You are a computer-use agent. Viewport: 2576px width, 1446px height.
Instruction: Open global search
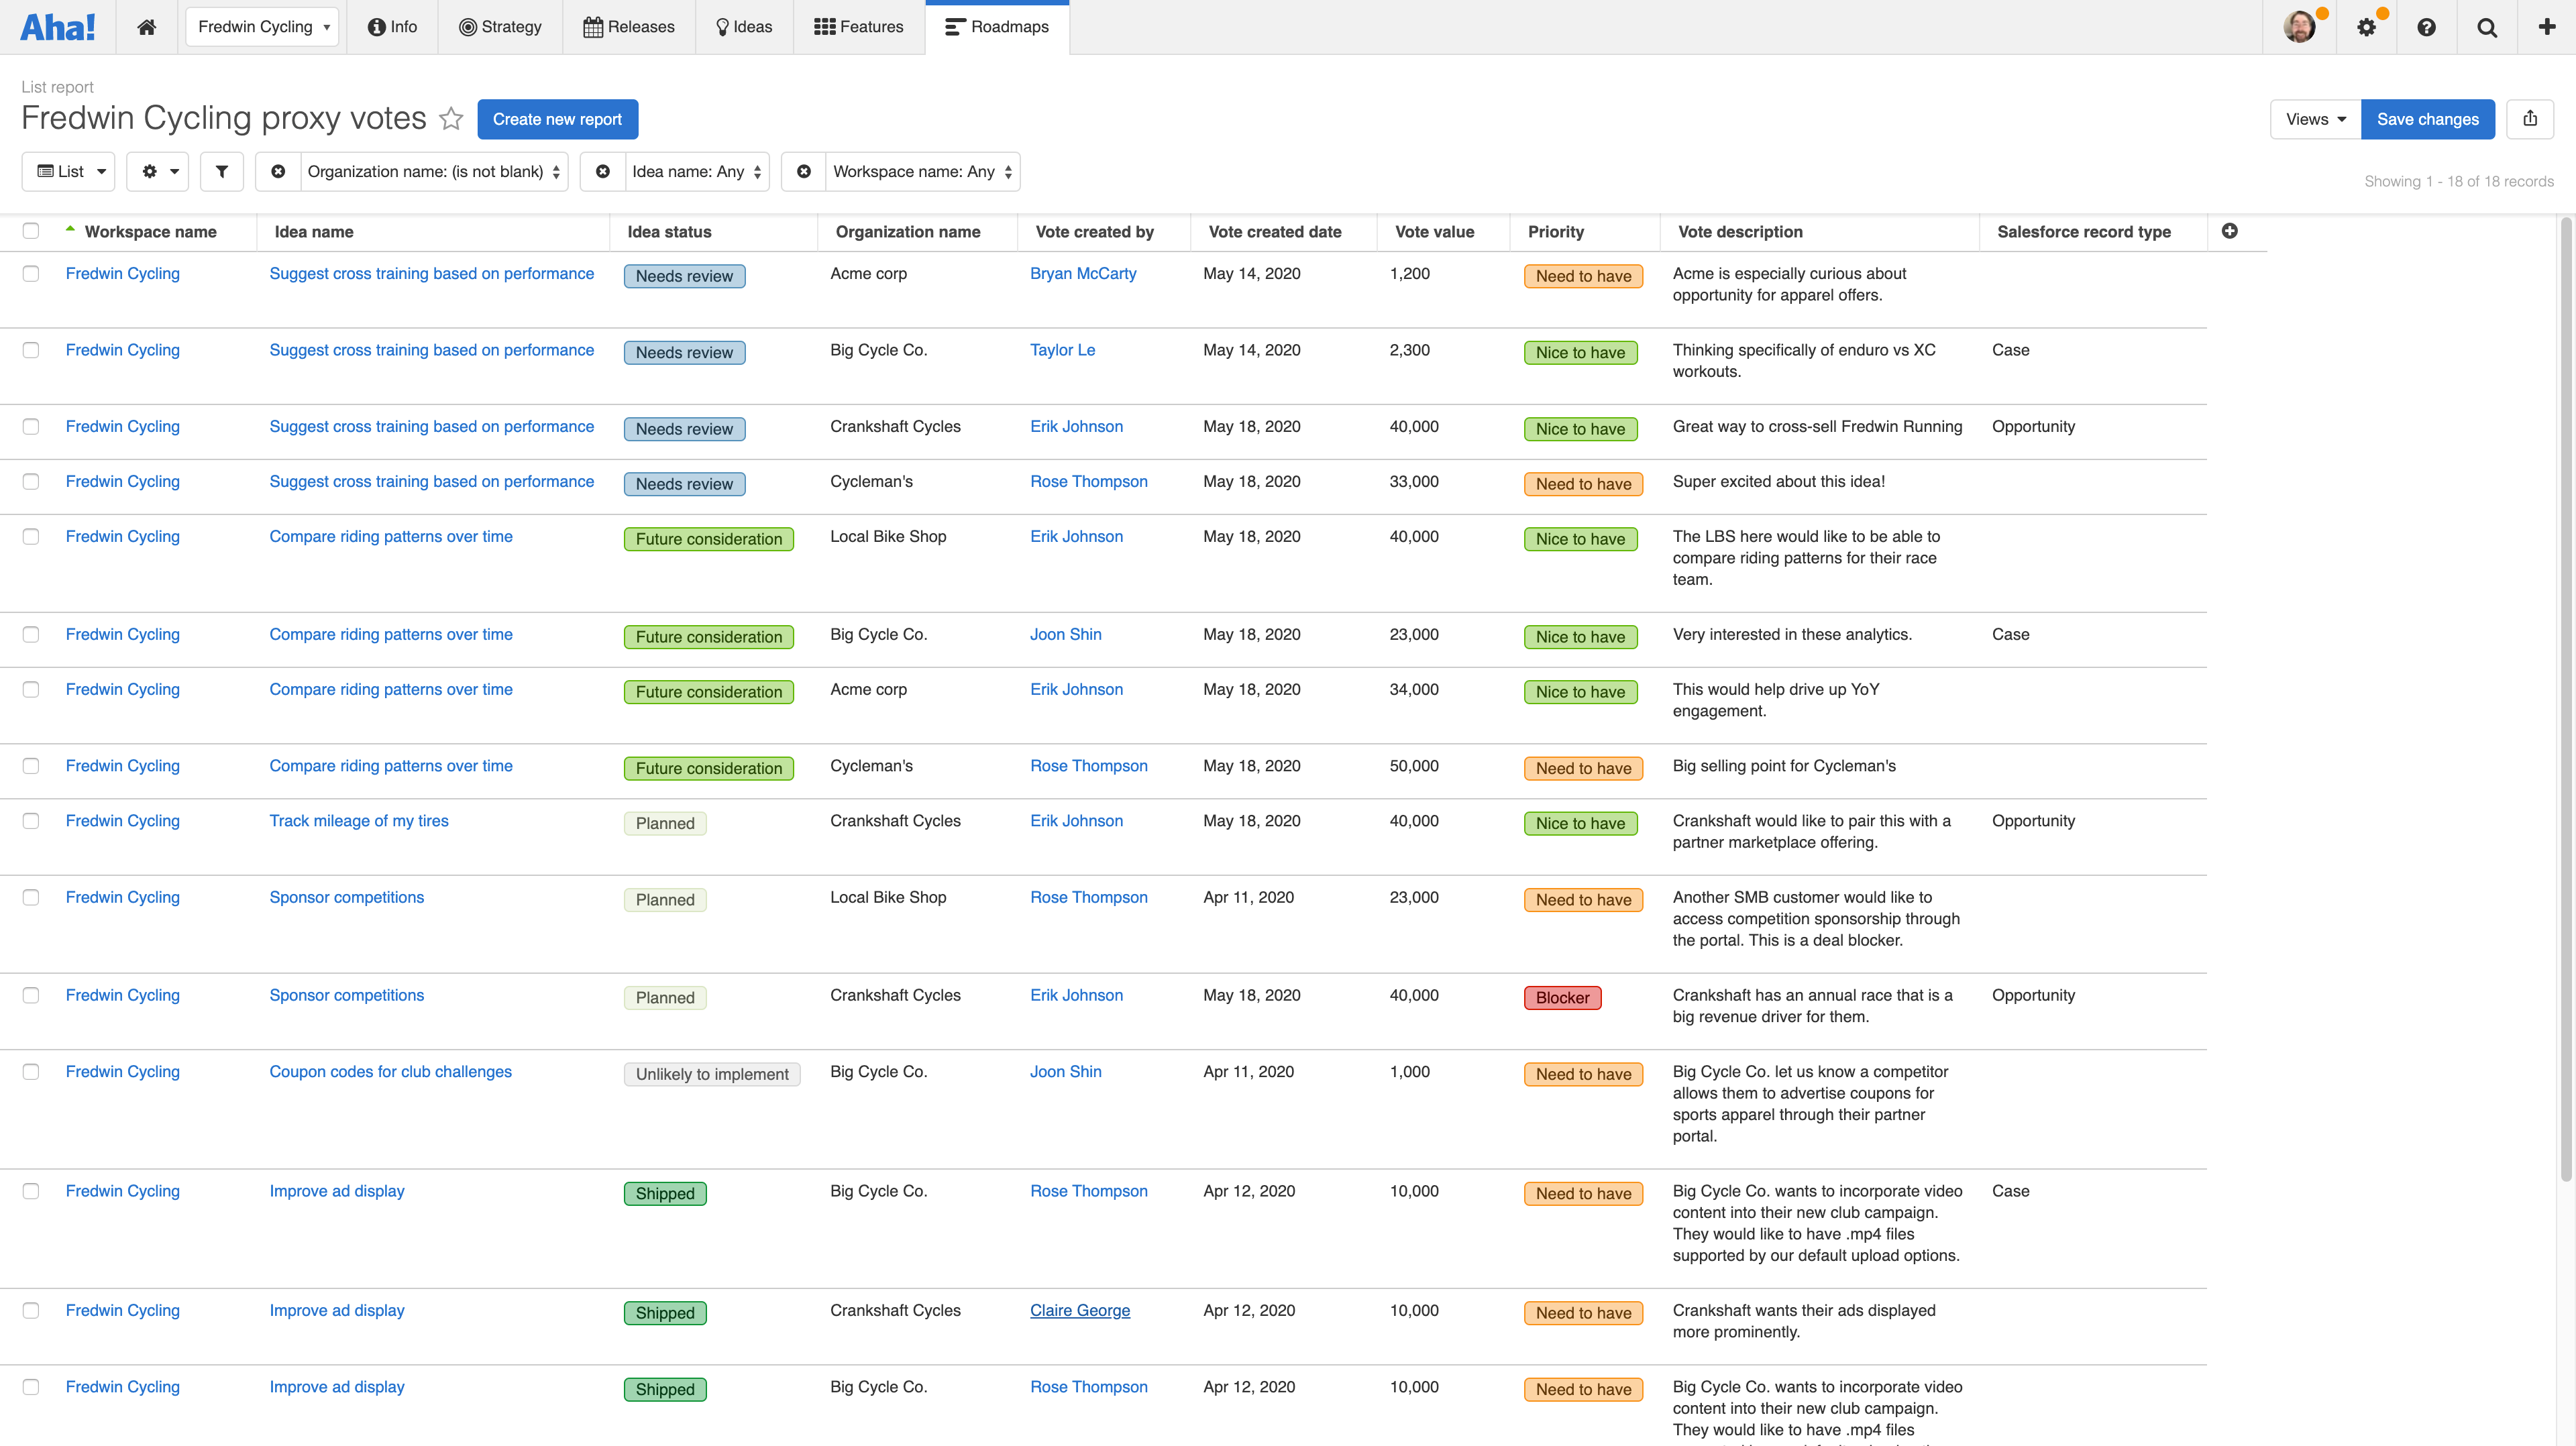point(2487,27)
